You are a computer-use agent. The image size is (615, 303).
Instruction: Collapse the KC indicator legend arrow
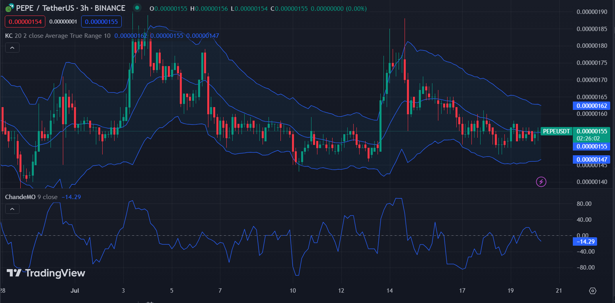(x=12, y=48)
